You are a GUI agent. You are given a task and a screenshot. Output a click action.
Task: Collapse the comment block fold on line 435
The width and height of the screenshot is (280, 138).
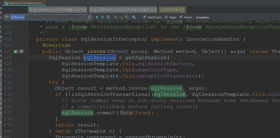pyautogui.click(x=27, y=100)
